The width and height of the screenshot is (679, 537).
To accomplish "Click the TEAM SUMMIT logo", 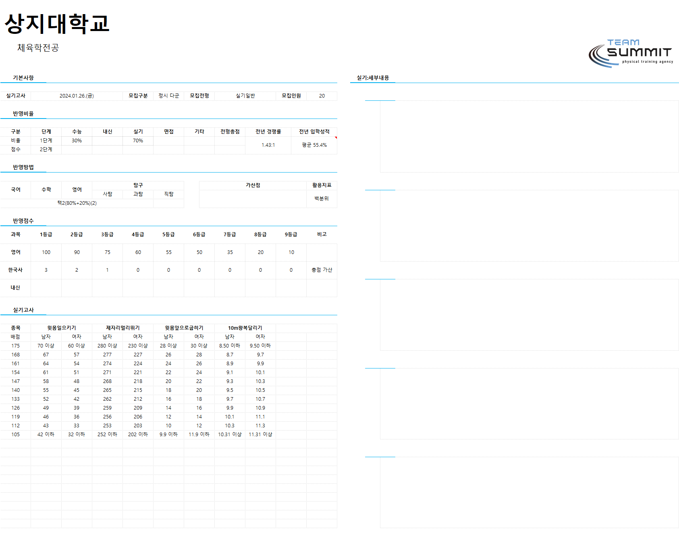I will [x=631, y=53].
